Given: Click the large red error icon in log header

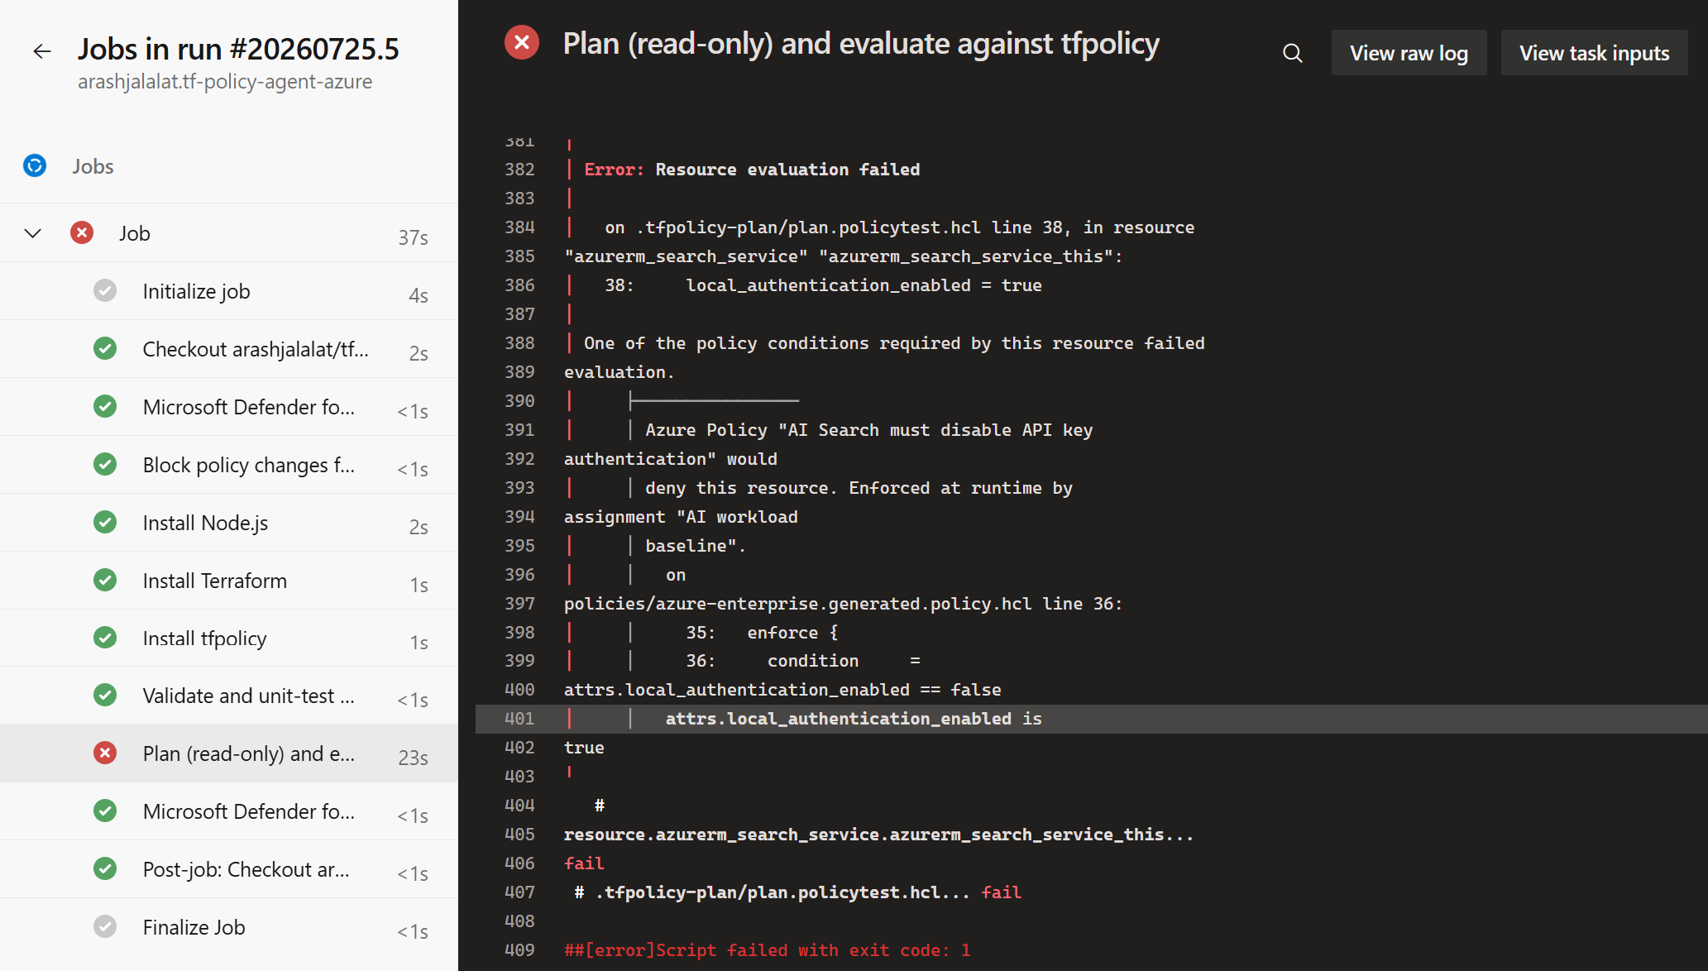Looking at the screenshot, I should pyautogui.click(x=522, y=43).
